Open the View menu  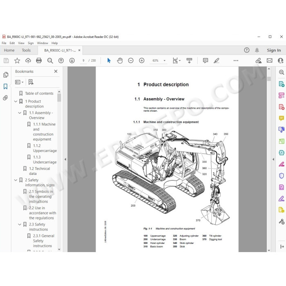point(21,43)
